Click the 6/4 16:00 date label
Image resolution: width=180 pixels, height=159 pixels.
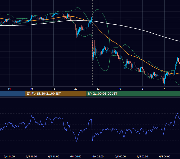pyautogui.click(x=31, y=156)
